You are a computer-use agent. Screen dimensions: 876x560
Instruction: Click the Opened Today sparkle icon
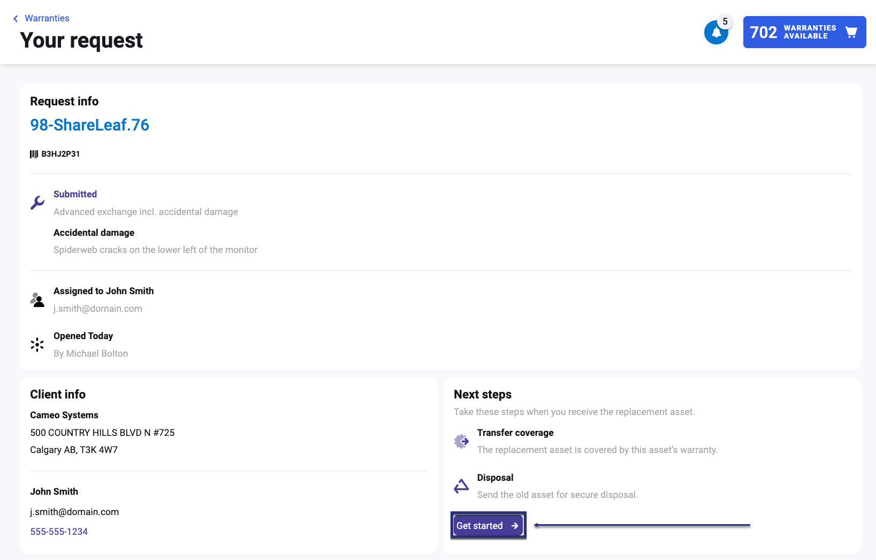tap(37, 344)
